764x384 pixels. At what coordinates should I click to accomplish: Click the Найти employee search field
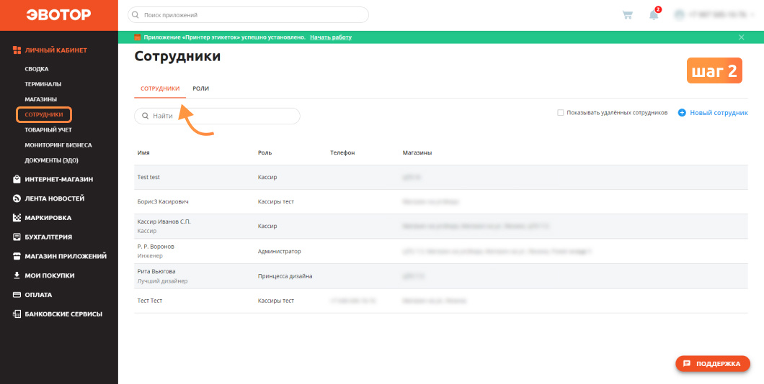(218, 116)
